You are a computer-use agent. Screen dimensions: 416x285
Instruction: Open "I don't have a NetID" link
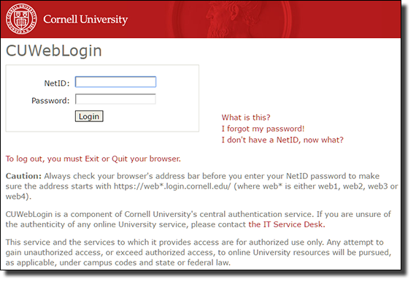(x=282, y=140)
